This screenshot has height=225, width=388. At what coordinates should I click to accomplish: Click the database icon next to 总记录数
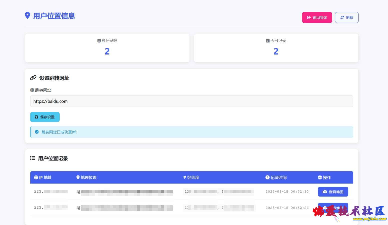(99, 41)
